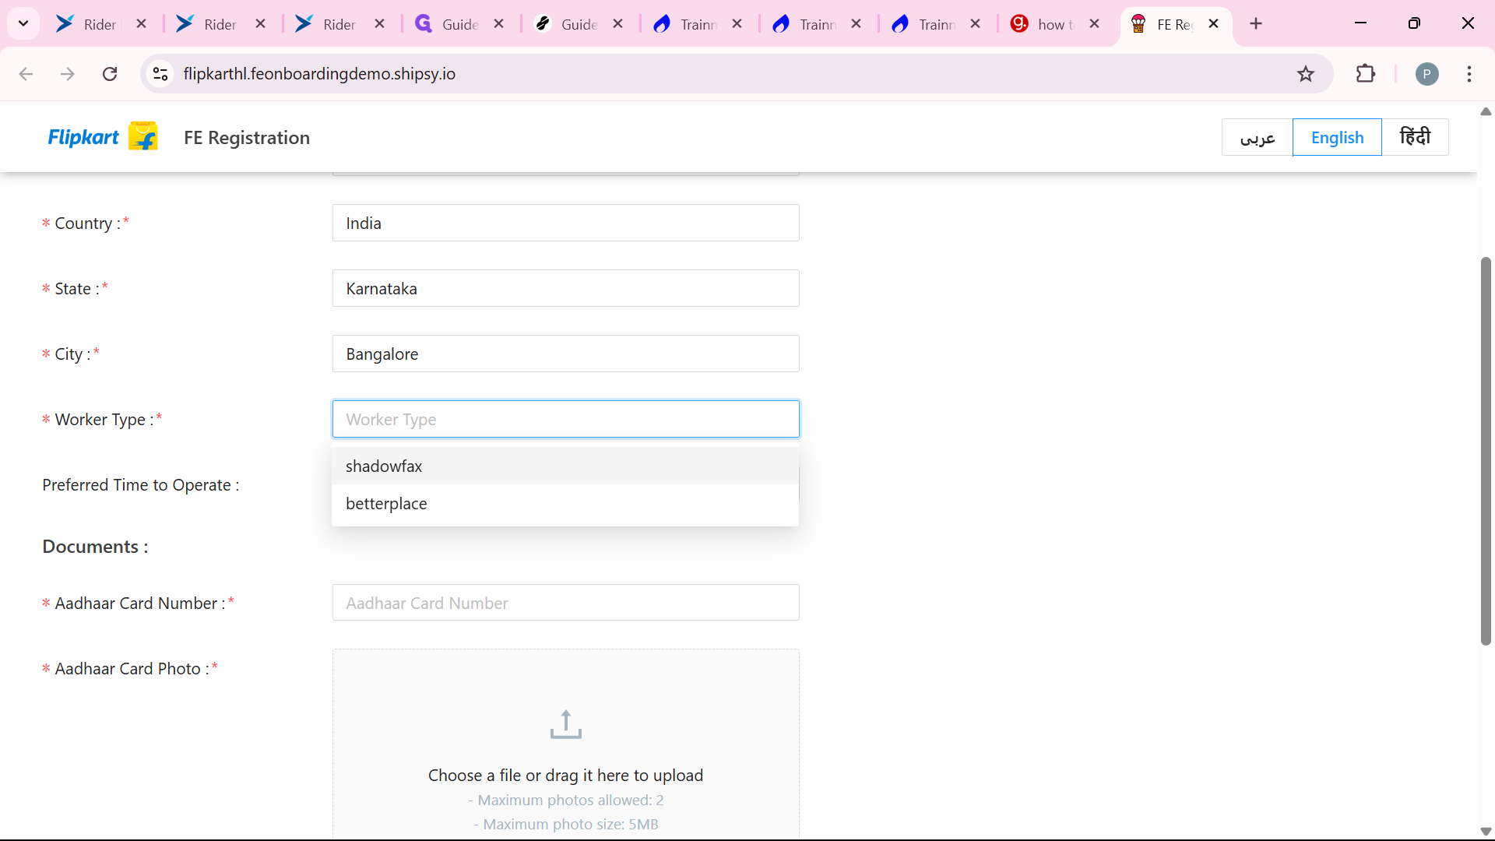Open the tab search chevron
The width and height of the screenshot is (1495, 841).
tap(23, 23)
